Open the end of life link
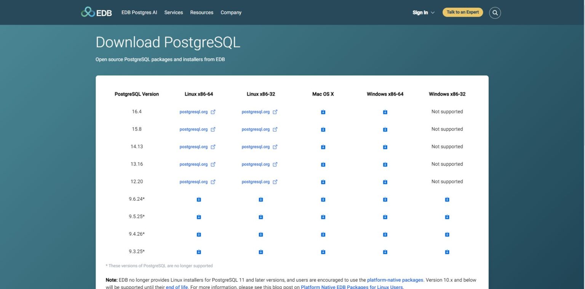The width and height of the screenshot is (585, 289). 177,287
